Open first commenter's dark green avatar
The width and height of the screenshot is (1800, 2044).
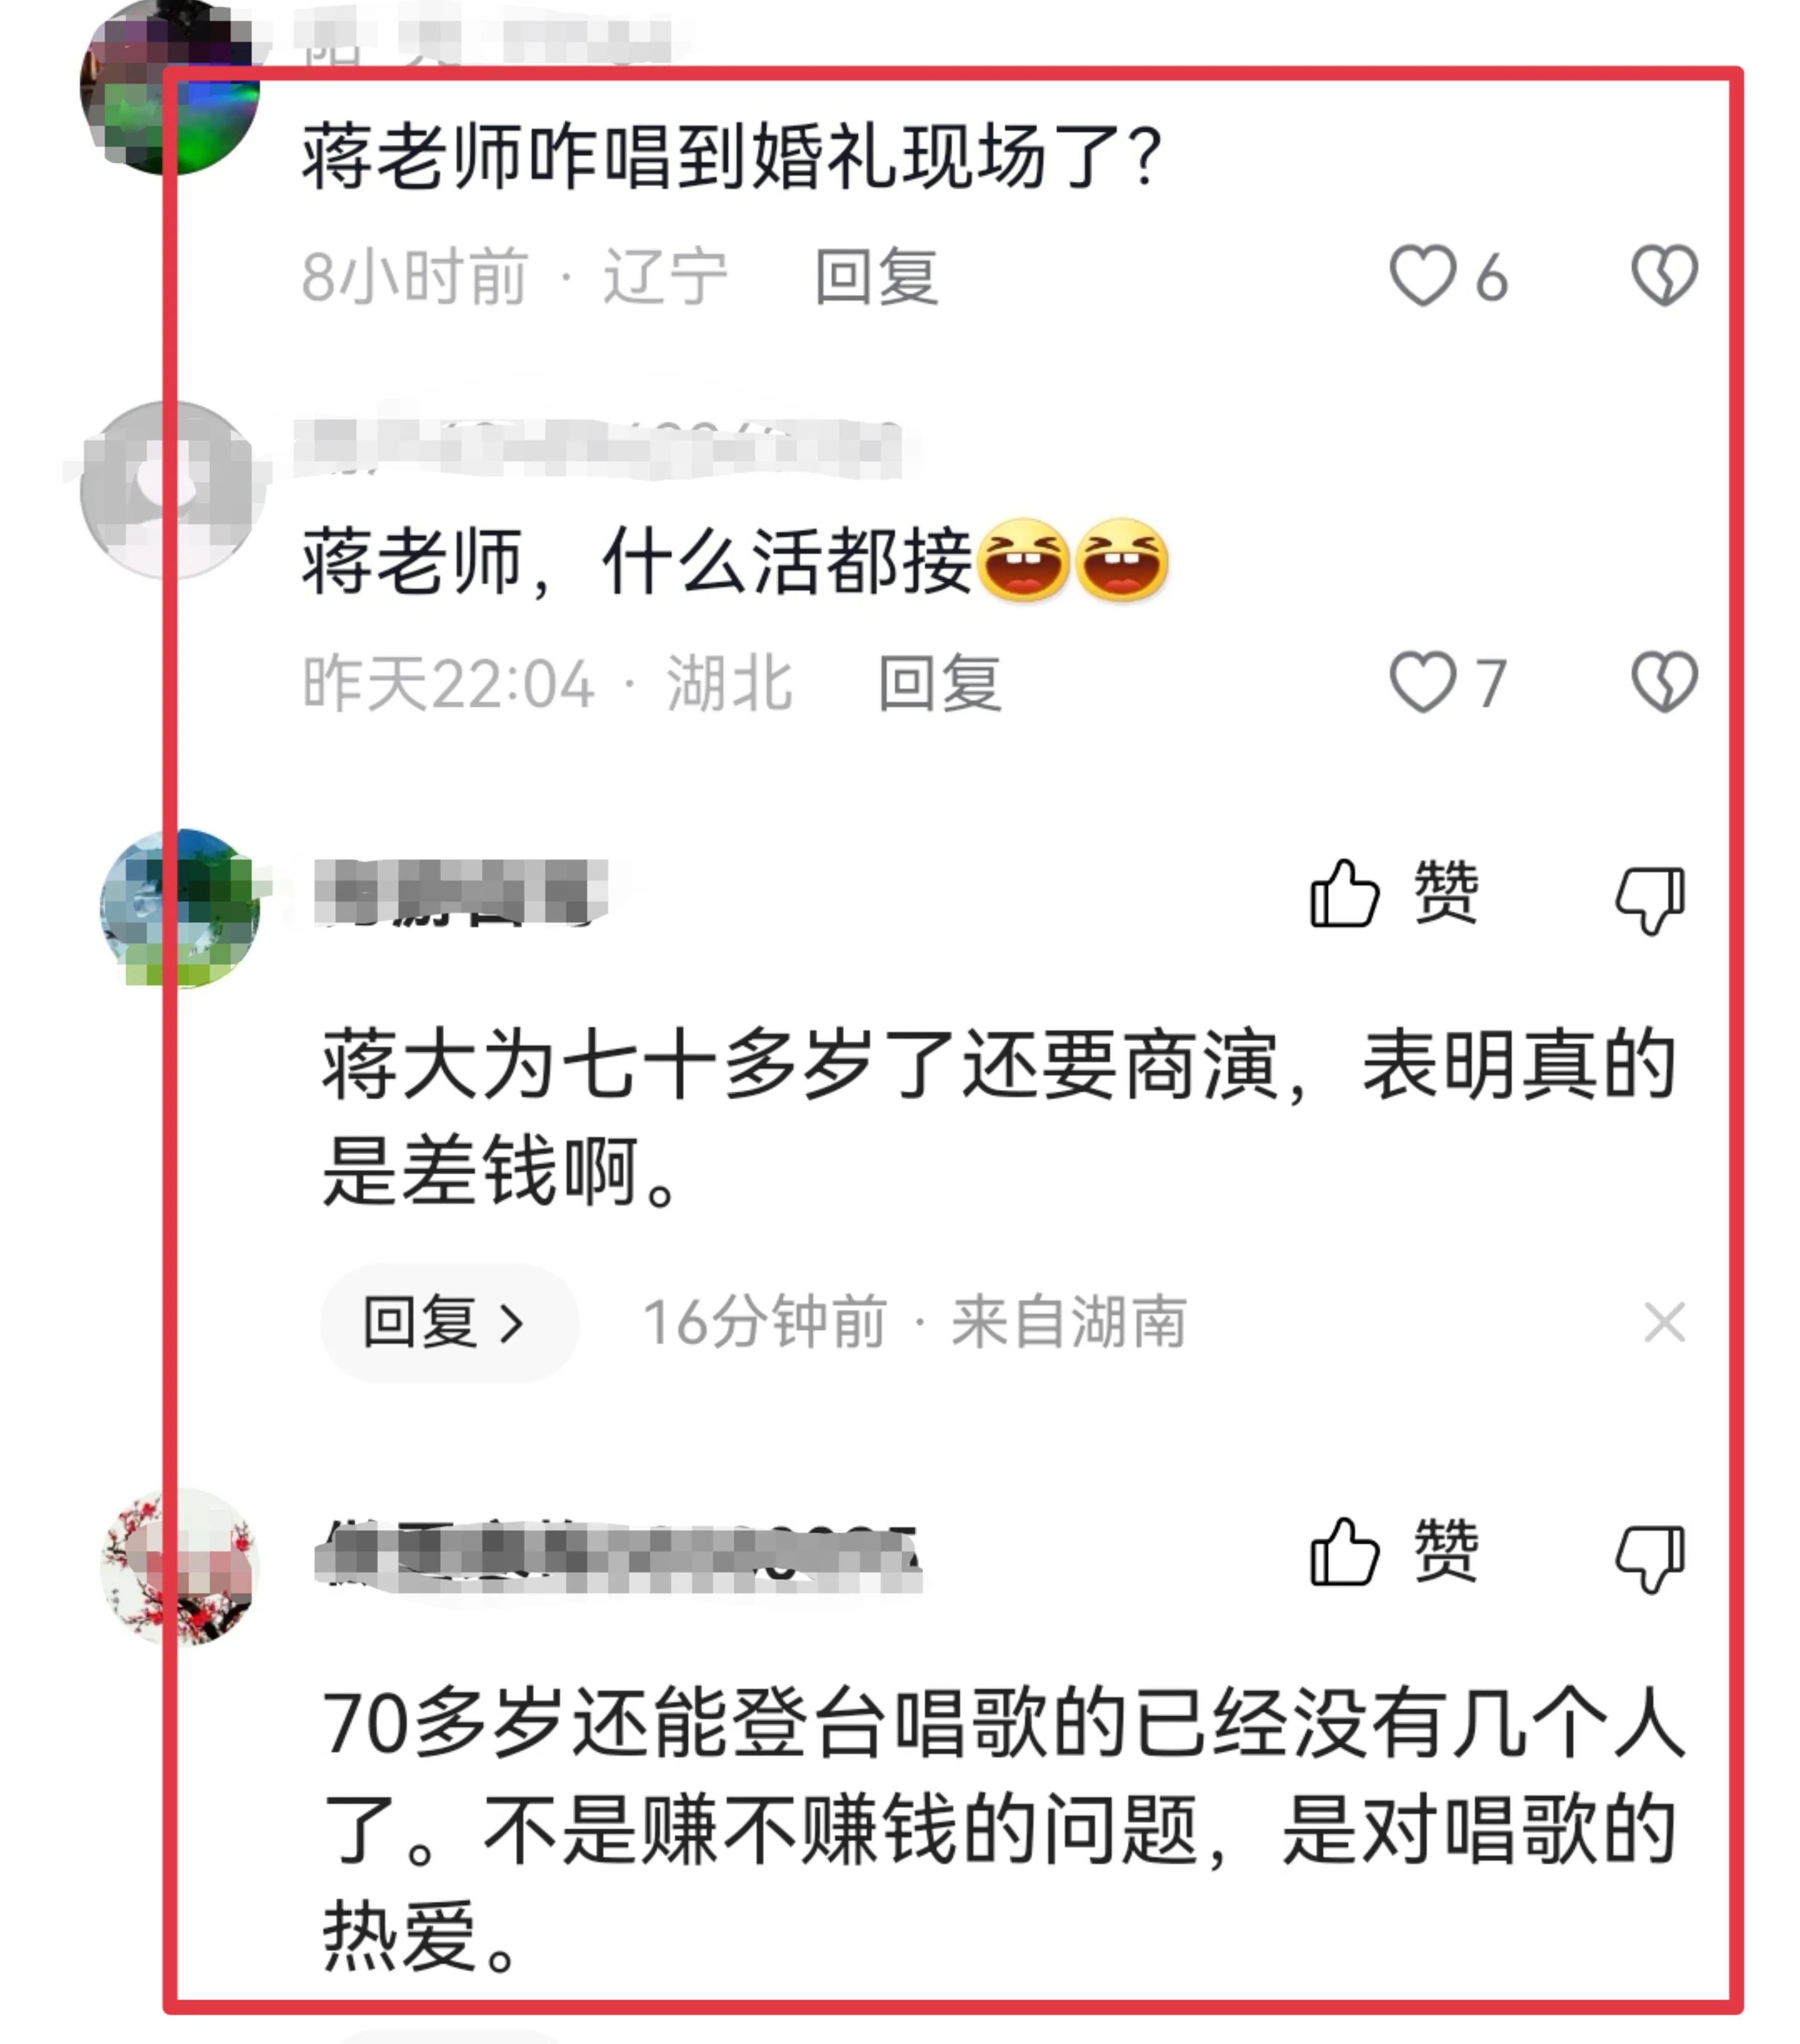tap(170, 88)
